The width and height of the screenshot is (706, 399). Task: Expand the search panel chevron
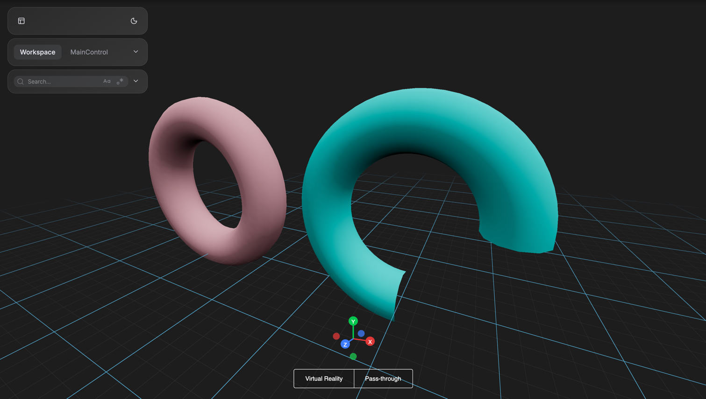(x=136, y=81)
